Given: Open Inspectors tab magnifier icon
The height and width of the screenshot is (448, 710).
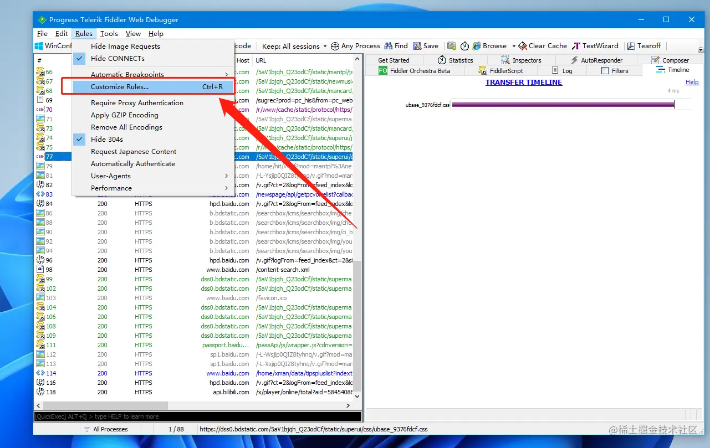Looking at the screenshot, I should tap(505, 60).
